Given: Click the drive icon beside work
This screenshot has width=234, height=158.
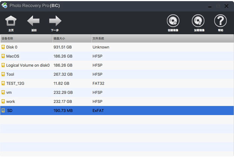Looking at the screenshot, I should (3, 102).
